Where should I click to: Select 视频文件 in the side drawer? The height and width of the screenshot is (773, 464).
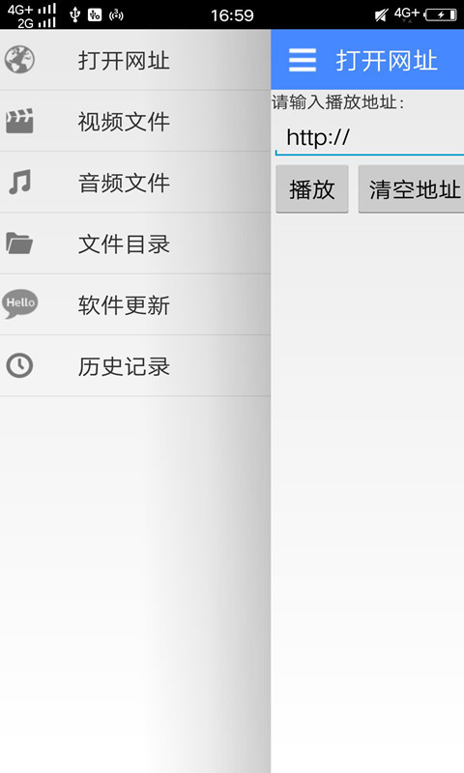[135, 122]
